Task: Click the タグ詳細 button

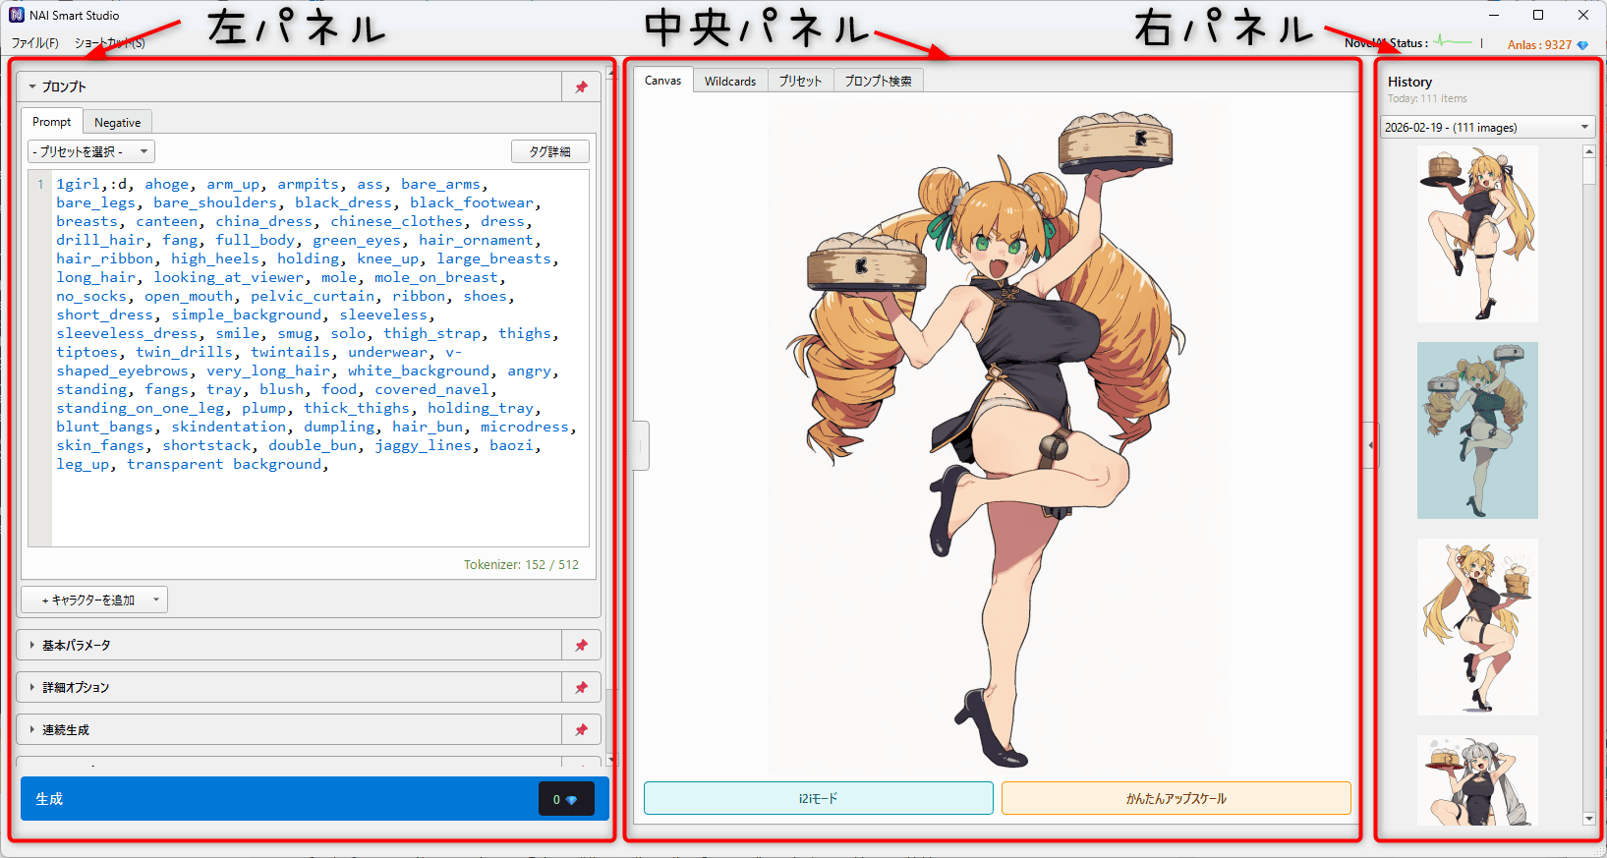Action: 549,151
